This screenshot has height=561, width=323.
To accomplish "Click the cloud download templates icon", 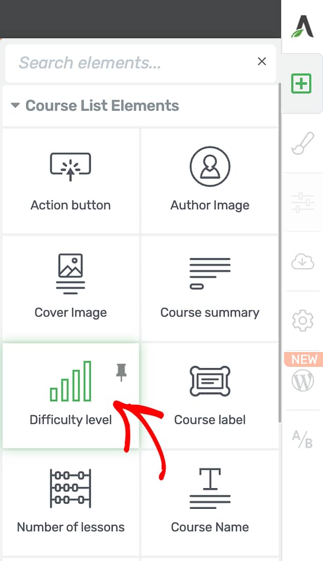I will 303,262.
